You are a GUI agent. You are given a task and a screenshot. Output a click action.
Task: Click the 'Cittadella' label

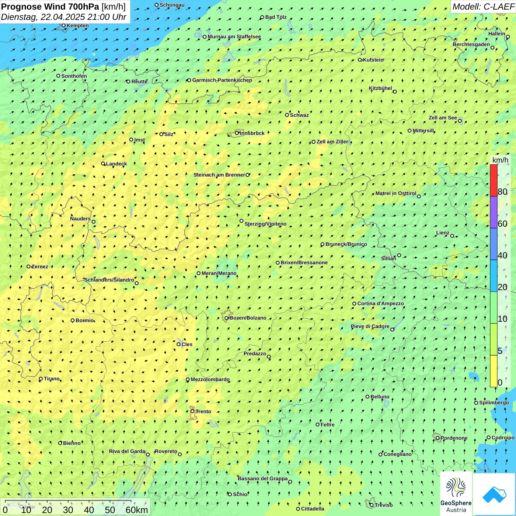coord(313,509)
